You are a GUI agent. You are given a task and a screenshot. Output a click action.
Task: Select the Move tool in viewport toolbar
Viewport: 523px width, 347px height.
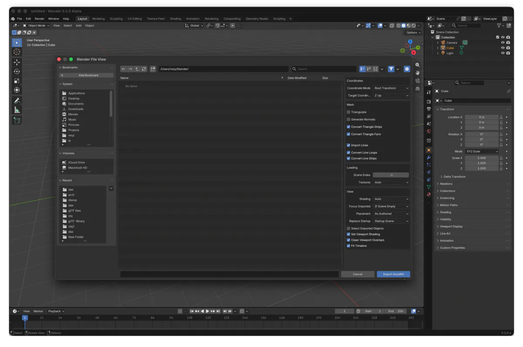tap(17, 62)
